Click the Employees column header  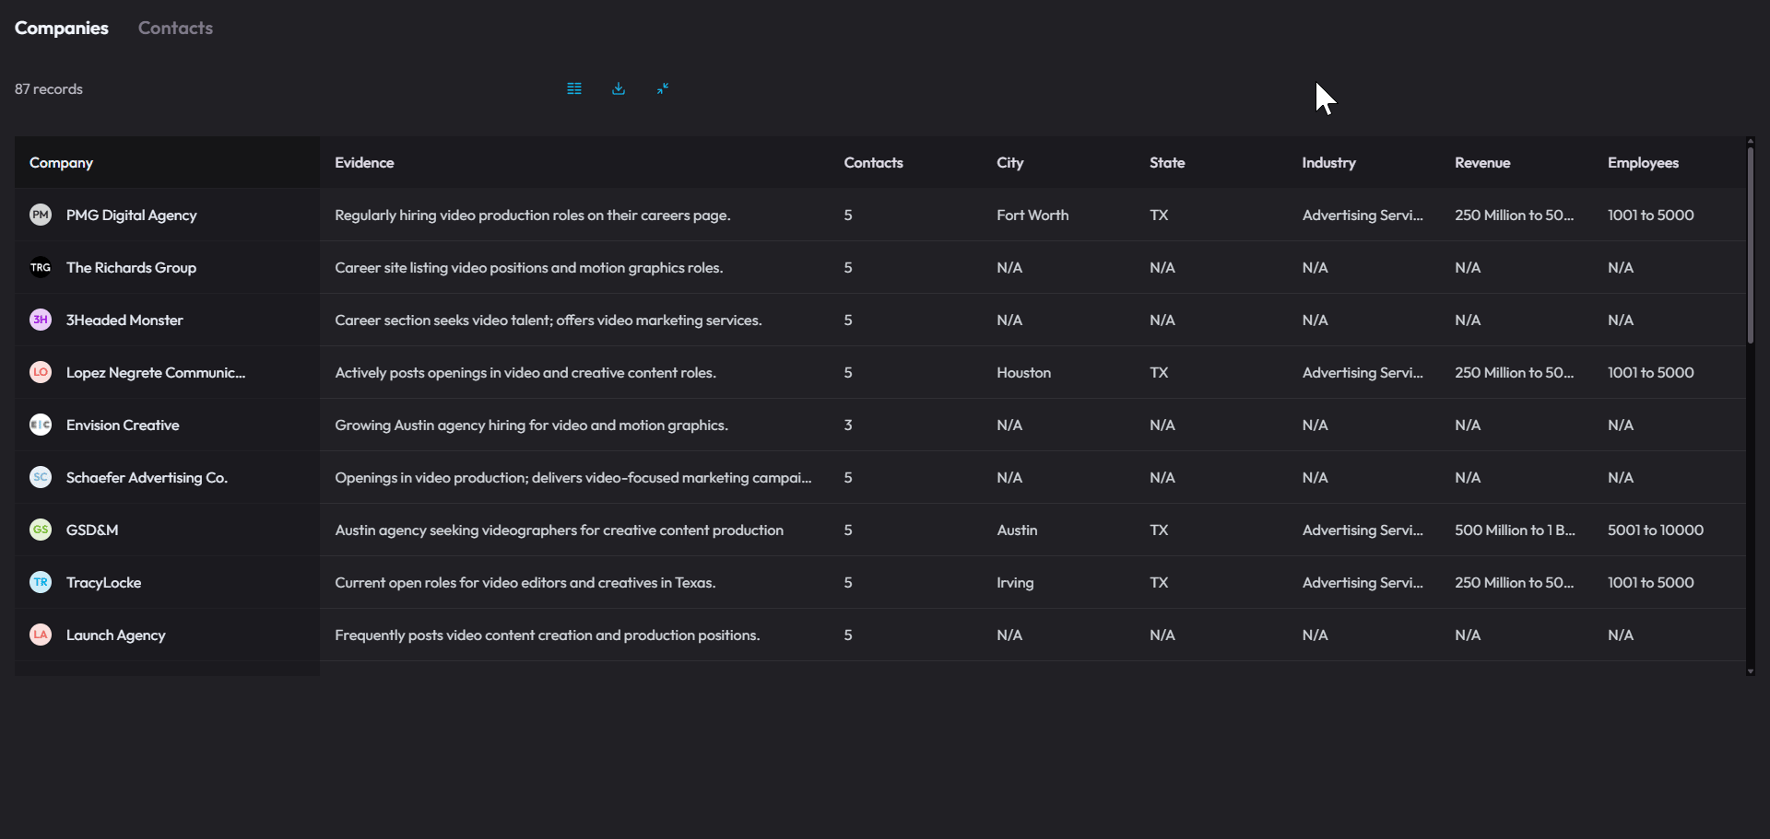(1643, 163)
